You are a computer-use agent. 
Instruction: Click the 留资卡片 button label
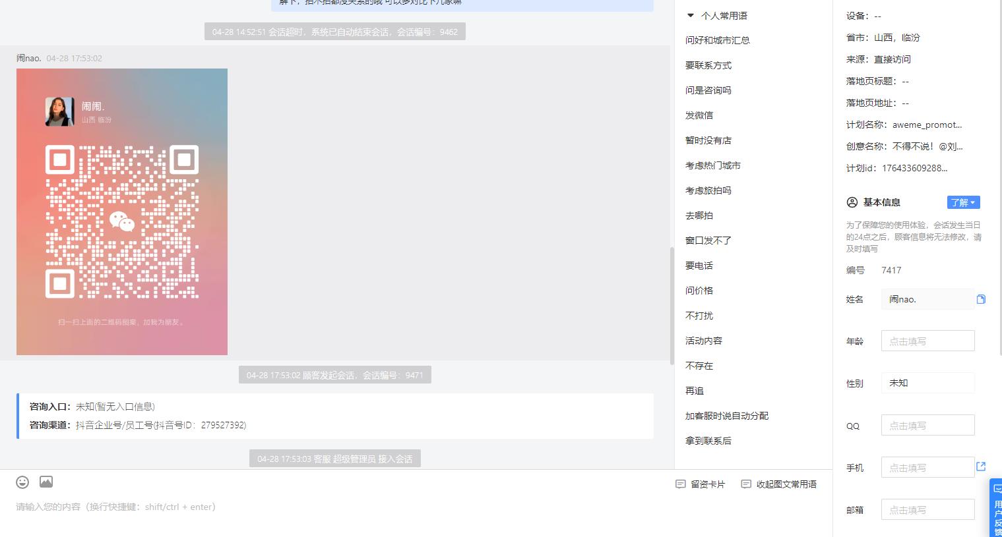708,484
